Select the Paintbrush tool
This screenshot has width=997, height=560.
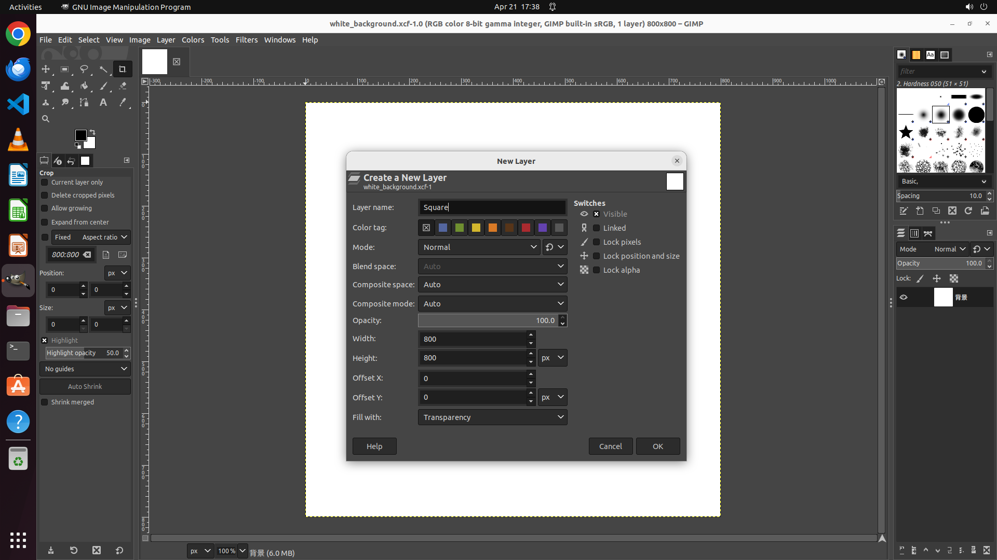(x=103, y=86)
